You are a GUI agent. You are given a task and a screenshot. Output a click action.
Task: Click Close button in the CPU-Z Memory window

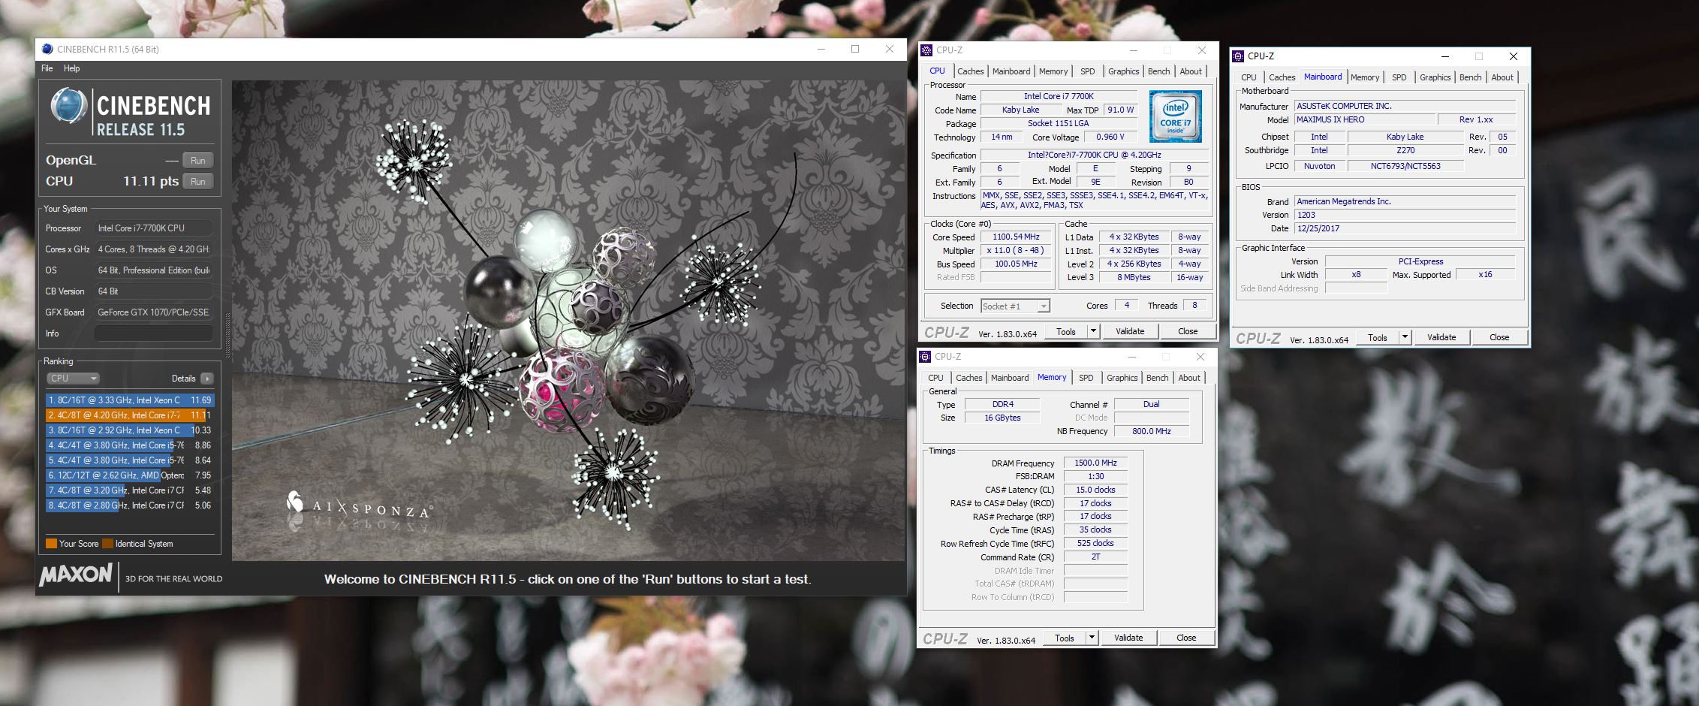click(1186, 638)
